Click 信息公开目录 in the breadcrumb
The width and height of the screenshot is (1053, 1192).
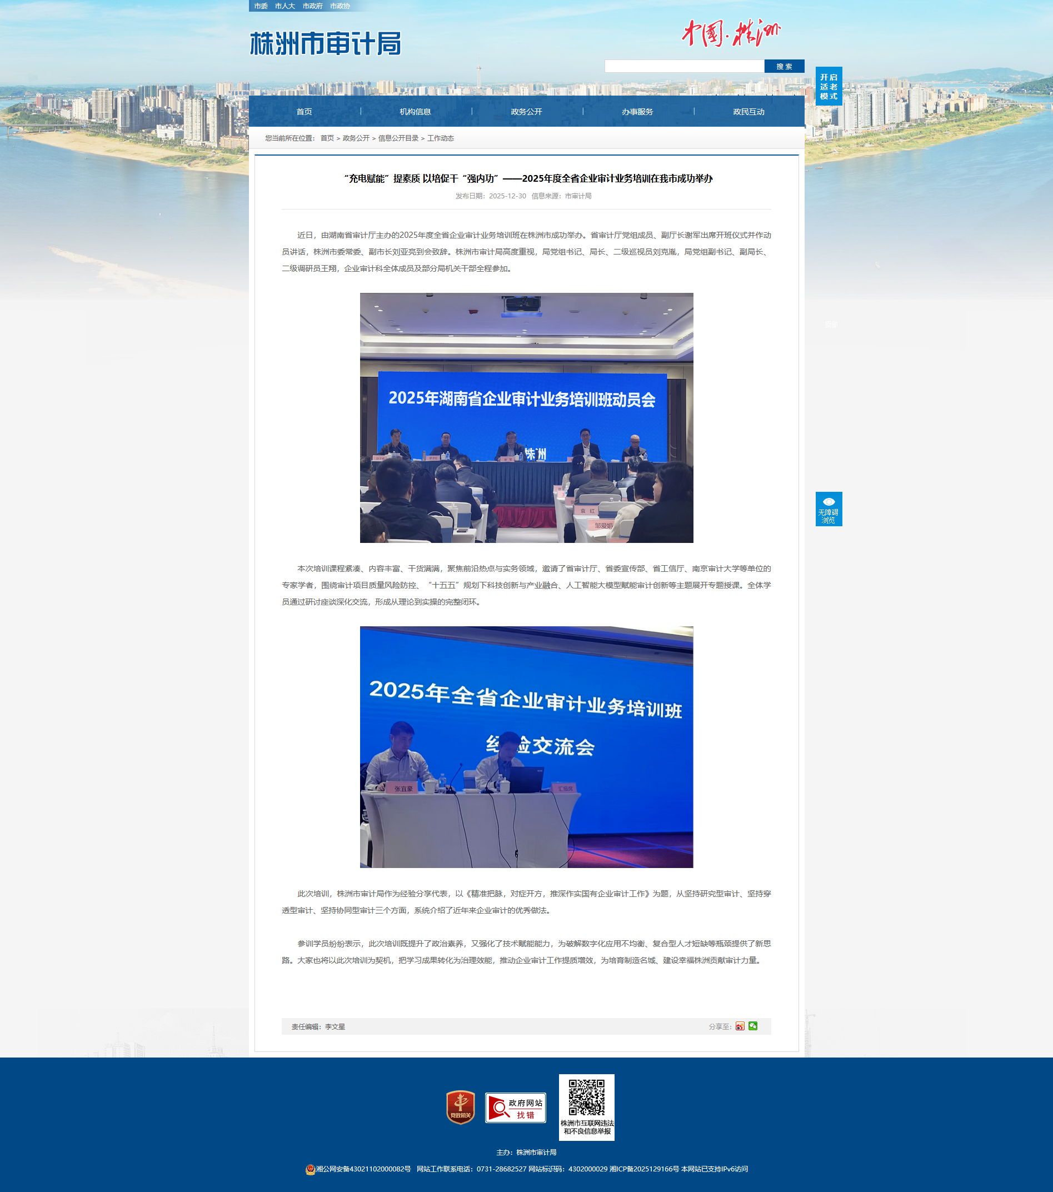[398, 138]
